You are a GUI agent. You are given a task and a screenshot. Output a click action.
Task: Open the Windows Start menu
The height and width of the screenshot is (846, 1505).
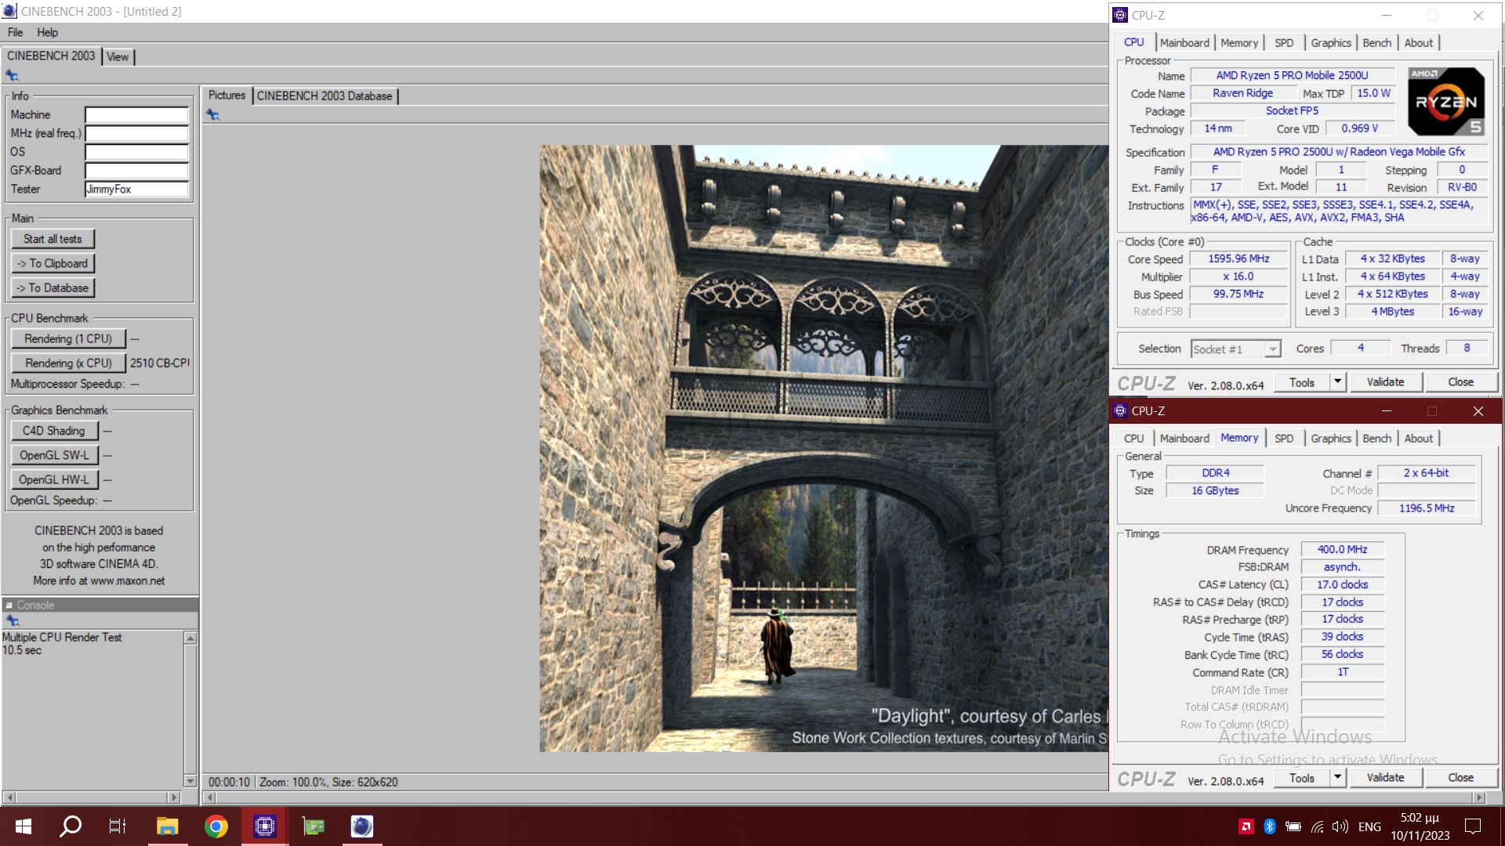(x=24, y=826)
